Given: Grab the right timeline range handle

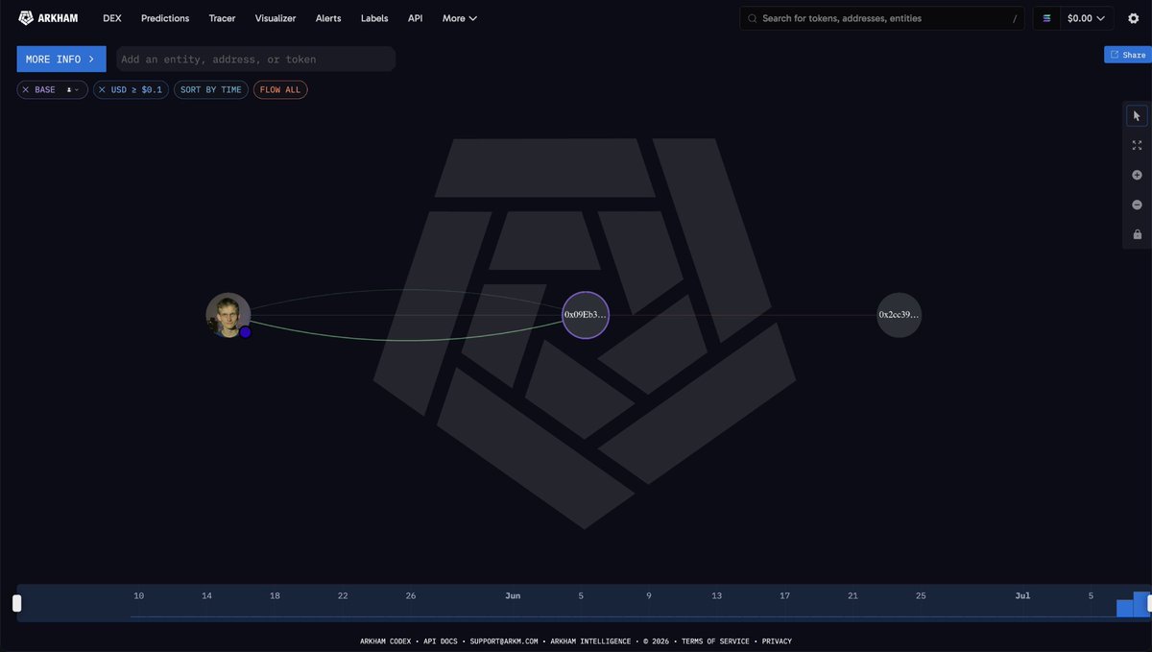Looking at the screenshot, I should (x=1149, y=603).
